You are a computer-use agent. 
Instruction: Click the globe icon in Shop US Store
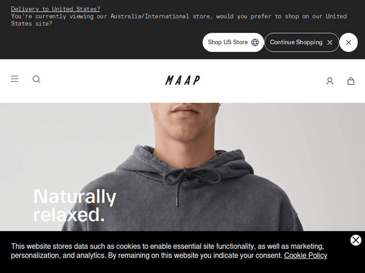click(255, 42)
